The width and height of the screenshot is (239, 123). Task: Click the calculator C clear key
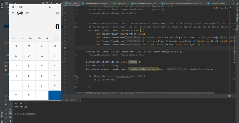pyautogui.click(x=42, y=46)
